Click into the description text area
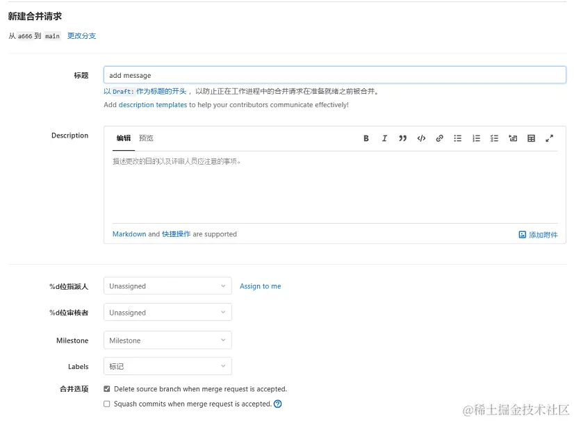 pos(334,187)
